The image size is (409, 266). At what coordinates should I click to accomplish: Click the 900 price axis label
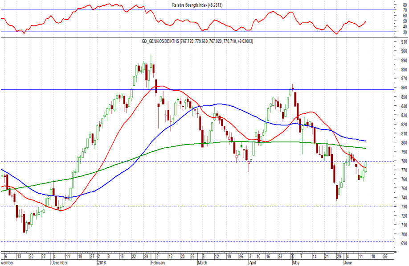click(404, 51)
